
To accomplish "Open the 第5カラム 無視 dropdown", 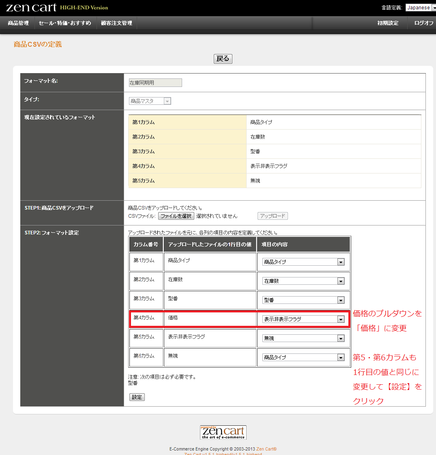I will coord(303,338).
